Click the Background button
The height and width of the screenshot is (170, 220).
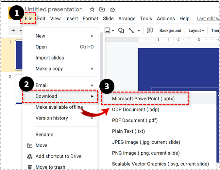coord(170,31)
